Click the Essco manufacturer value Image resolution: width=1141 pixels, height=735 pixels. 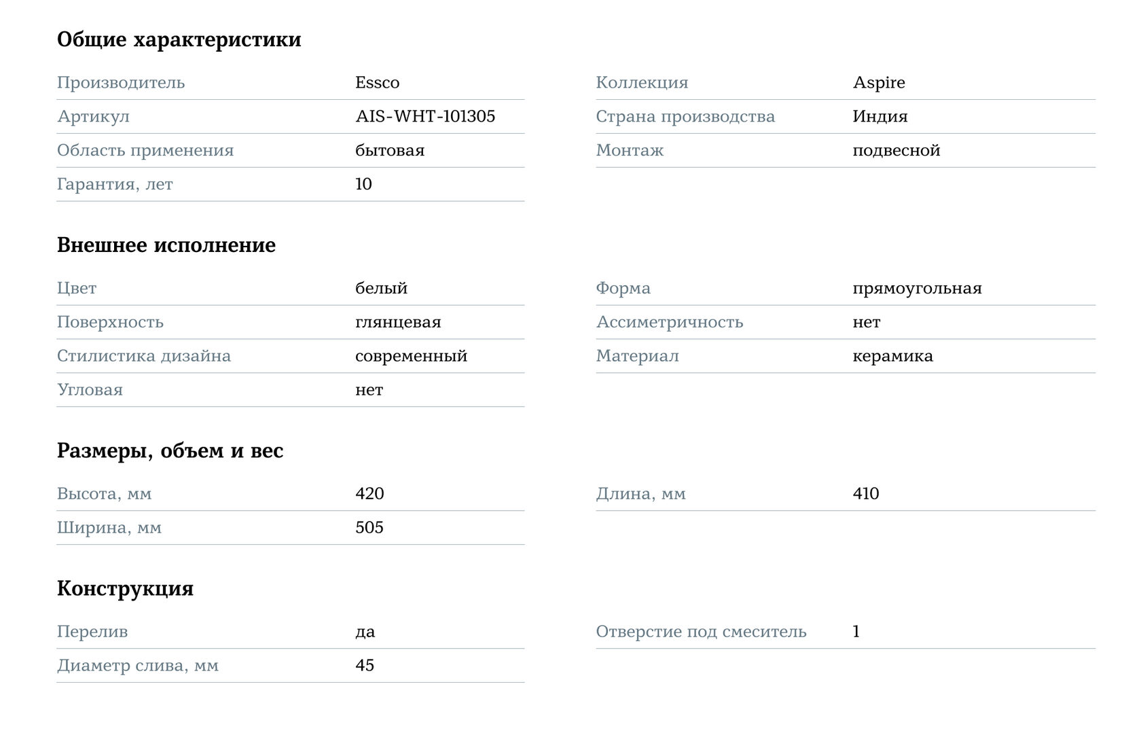point(377,83)
